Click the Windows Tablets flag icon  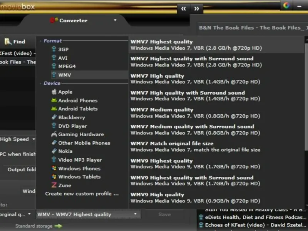coord(54,176)
